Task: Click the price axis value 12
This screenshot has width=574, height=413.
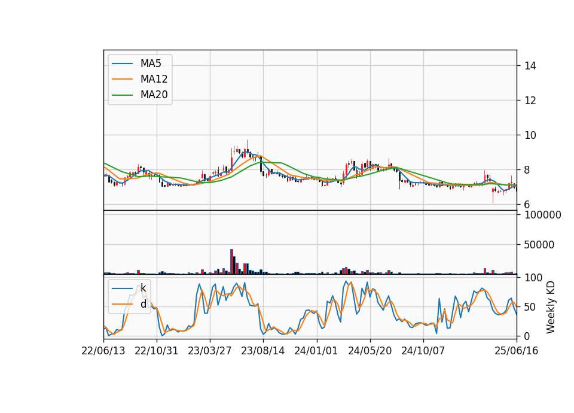Action: click(x=530, y=101)
